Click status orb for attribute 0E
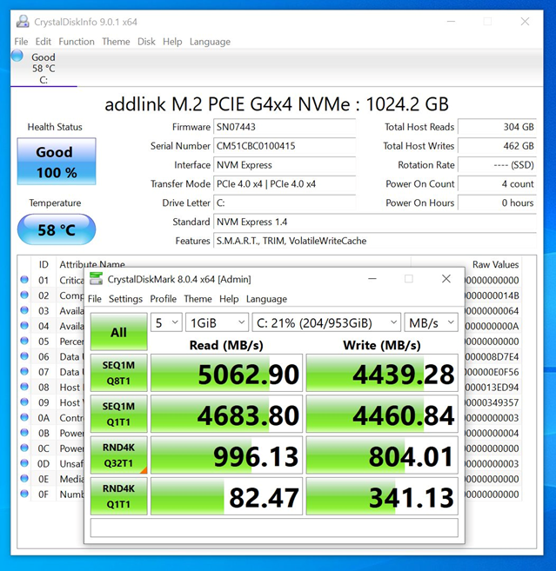This screenshot has height=571, width=556. tap(24, 478)
